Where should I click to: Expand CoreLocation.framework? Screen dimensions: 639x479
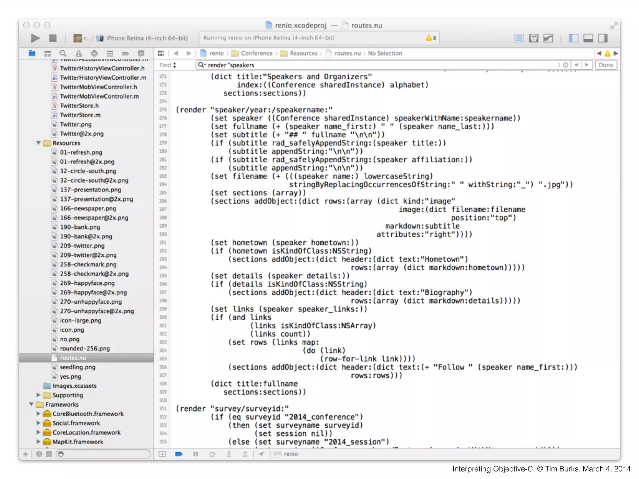click(x=39, y=433)
